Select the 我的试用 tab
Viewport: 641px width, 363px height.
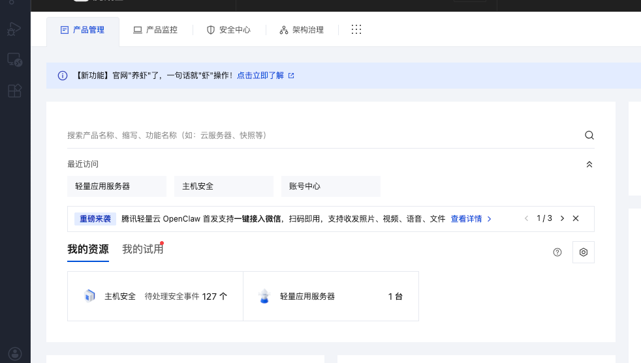tap(142, 250)
